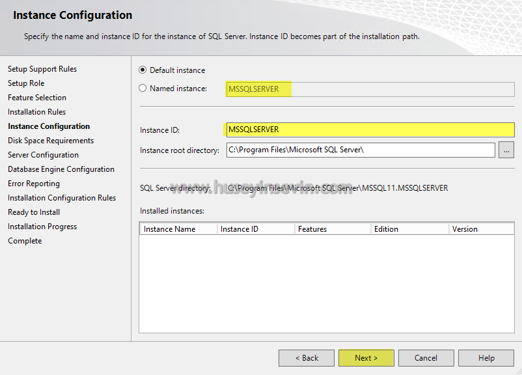This screenshot has width=522, height=375.
Task: Select Database Engine Configuration step
Action: click(61, 169)
